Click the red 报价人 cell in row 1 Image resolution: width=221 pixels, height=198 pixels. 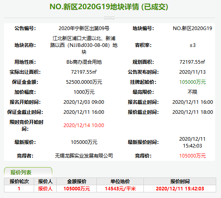[45, 189]
